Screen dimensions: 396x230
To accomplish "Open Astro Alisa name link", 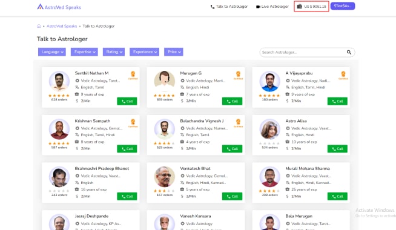I will tap(296, 121).
